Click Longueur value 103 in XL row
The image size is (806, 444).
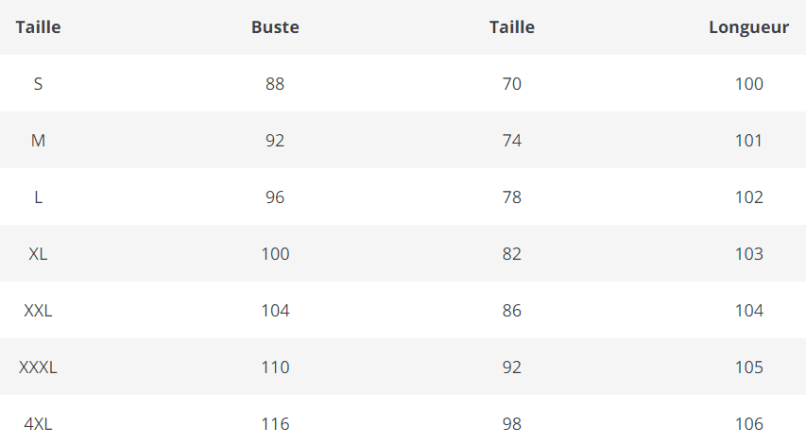click(748, 254)
